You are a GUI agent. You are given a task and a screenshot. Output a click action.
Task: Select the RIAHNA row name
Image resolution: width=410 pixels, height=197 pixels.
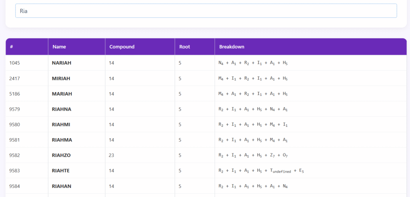(x=62, y=109)
